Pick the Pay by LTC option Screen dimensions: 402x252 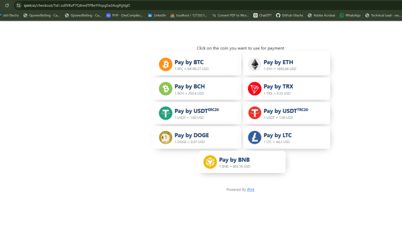(x=287, y=138)
